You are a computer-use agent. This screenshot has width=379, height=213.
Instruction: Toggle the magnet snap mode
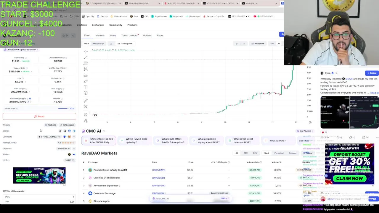(86, 115)
